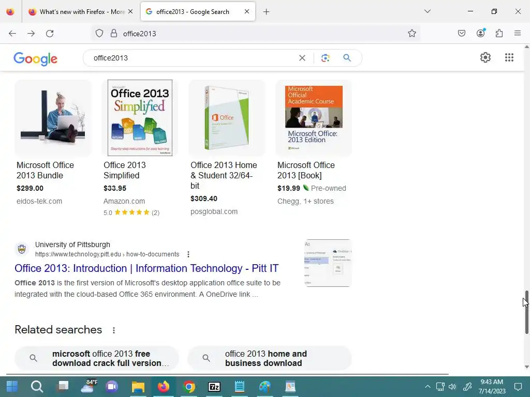Clear the Google search box text
This screenshot has width=530, height=397.
click(x=302, y=58)
